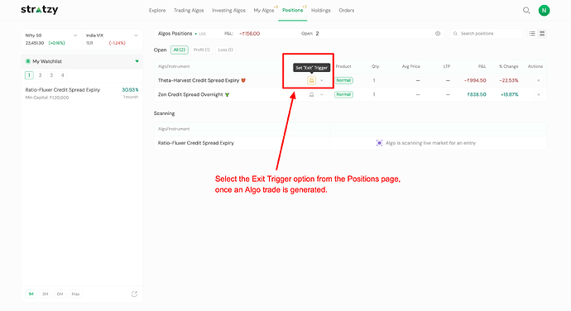Click the bear icon beside Theta-Harvest

tap(243, 80)
